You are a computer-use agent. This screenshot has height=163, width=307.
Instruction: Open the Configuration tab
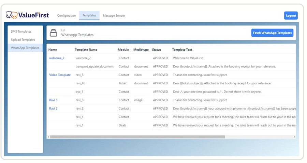coord(67,16)
